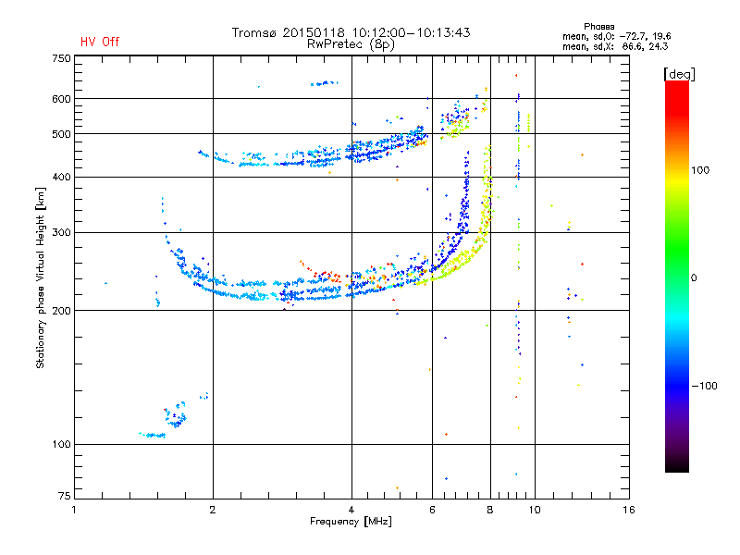Click the y-axis tick label '100'
Screen dimensions: 740x555
[61, 445]
